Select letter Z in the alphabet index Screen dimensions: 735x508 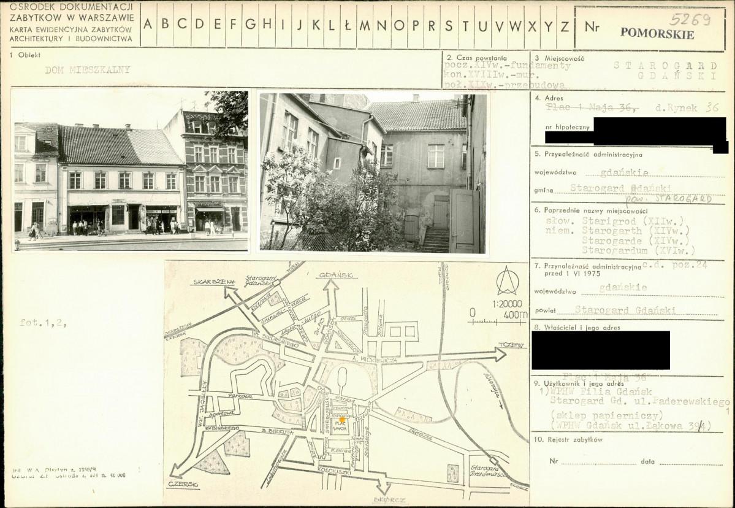(x=564, y=25)
